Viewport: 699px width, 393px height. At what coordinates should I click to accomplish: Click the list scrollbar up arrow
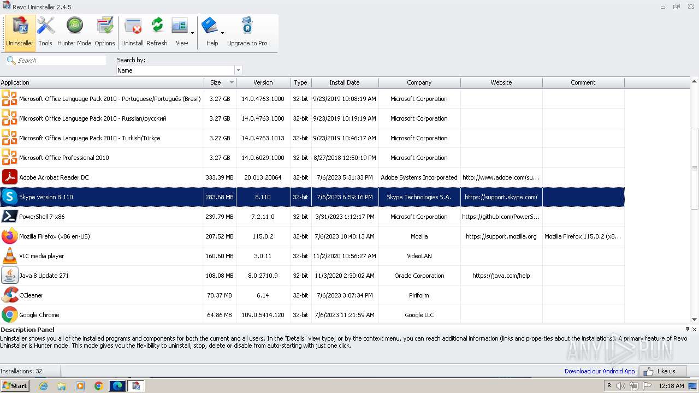[695, 81]
